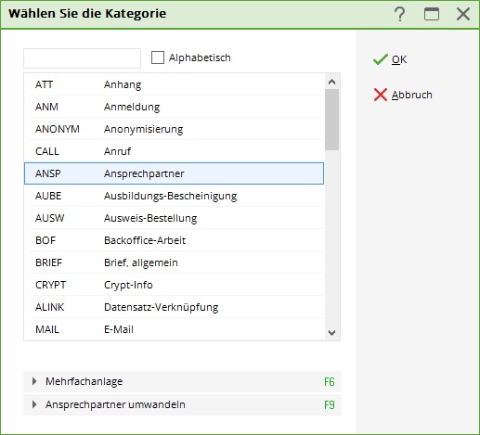Click the green OK checkmark icon
Image resolution: width=480 pixels, height=435 pixels.
381,59
